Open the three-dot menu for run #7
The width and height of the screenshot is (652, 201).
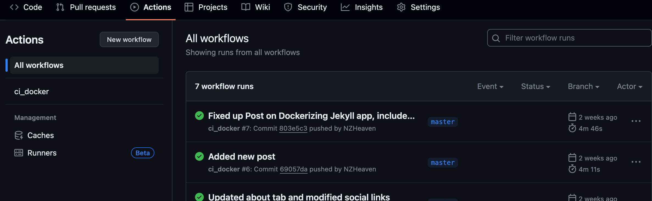[636, 121]
